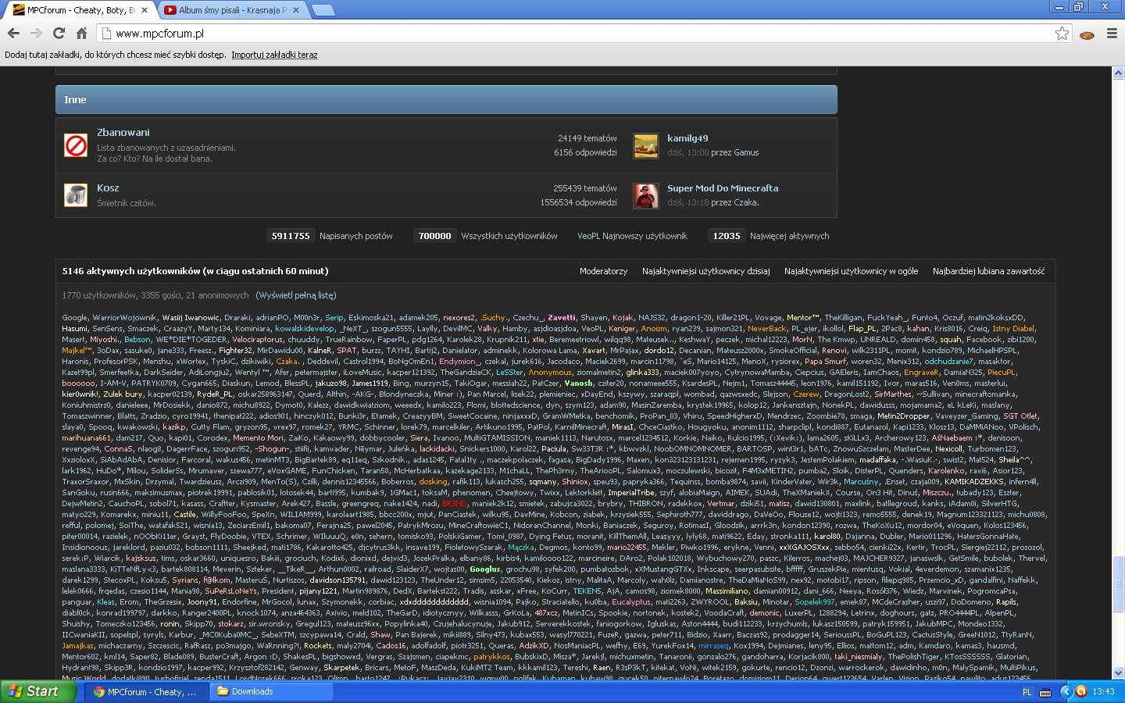
Task: Click the on-screen keyboard tray icon
Action: tap(1045, 692)
